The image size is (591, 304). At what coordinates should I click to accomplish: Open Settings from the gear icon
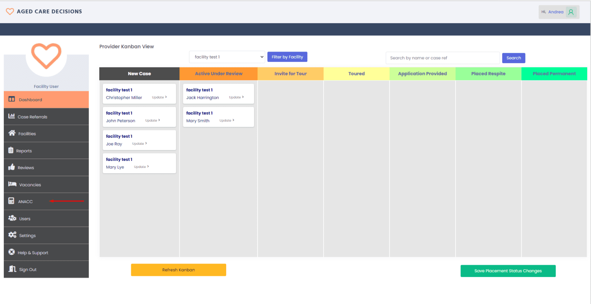12,235
